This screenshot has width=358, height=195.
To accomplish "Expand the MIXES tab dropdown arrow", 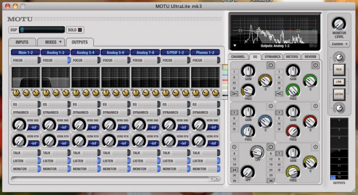I will pos(61,42).
